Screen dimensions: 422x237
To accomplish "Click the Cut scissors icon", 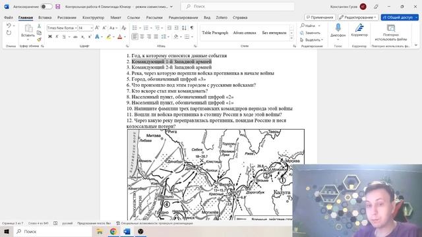I will point(39,26).
